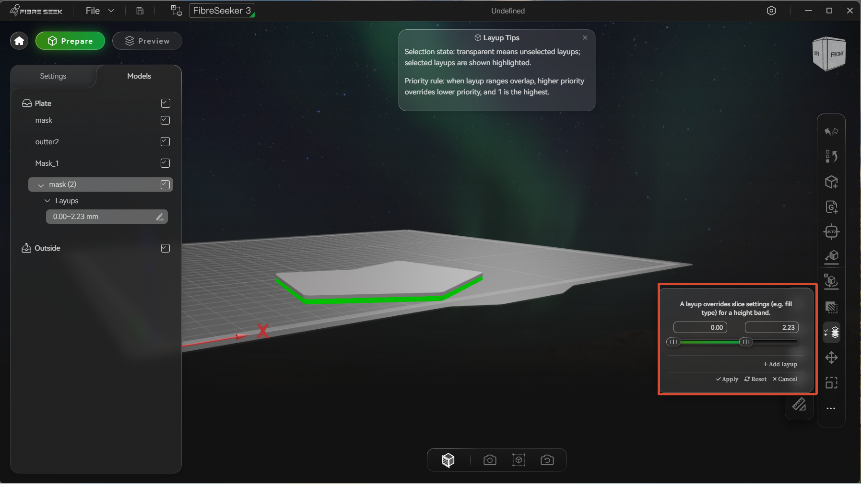Click the lay-on-face cube tool
Image resolution: width=861 pixels, height=484 pixels.
click(x=831, y=257)
